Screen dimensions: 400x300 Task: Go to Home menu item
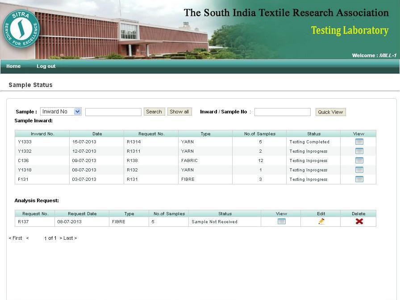[x=13, y=66]
